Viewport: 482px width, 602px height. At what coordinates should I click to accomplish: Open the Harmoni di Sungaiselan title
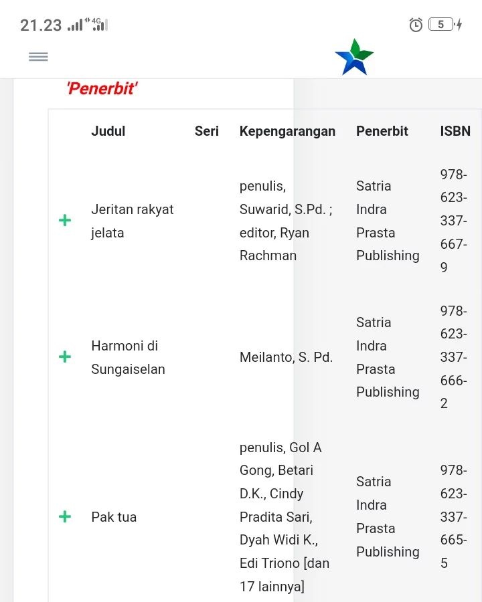(x=128, y=357)
